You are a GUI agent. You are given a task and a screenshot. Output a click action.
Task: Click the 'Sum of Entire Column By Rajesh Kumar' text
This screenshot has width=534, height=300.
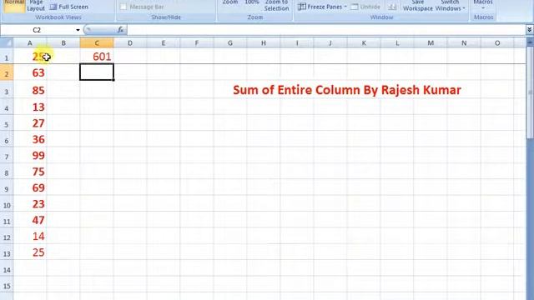(347, 90)
